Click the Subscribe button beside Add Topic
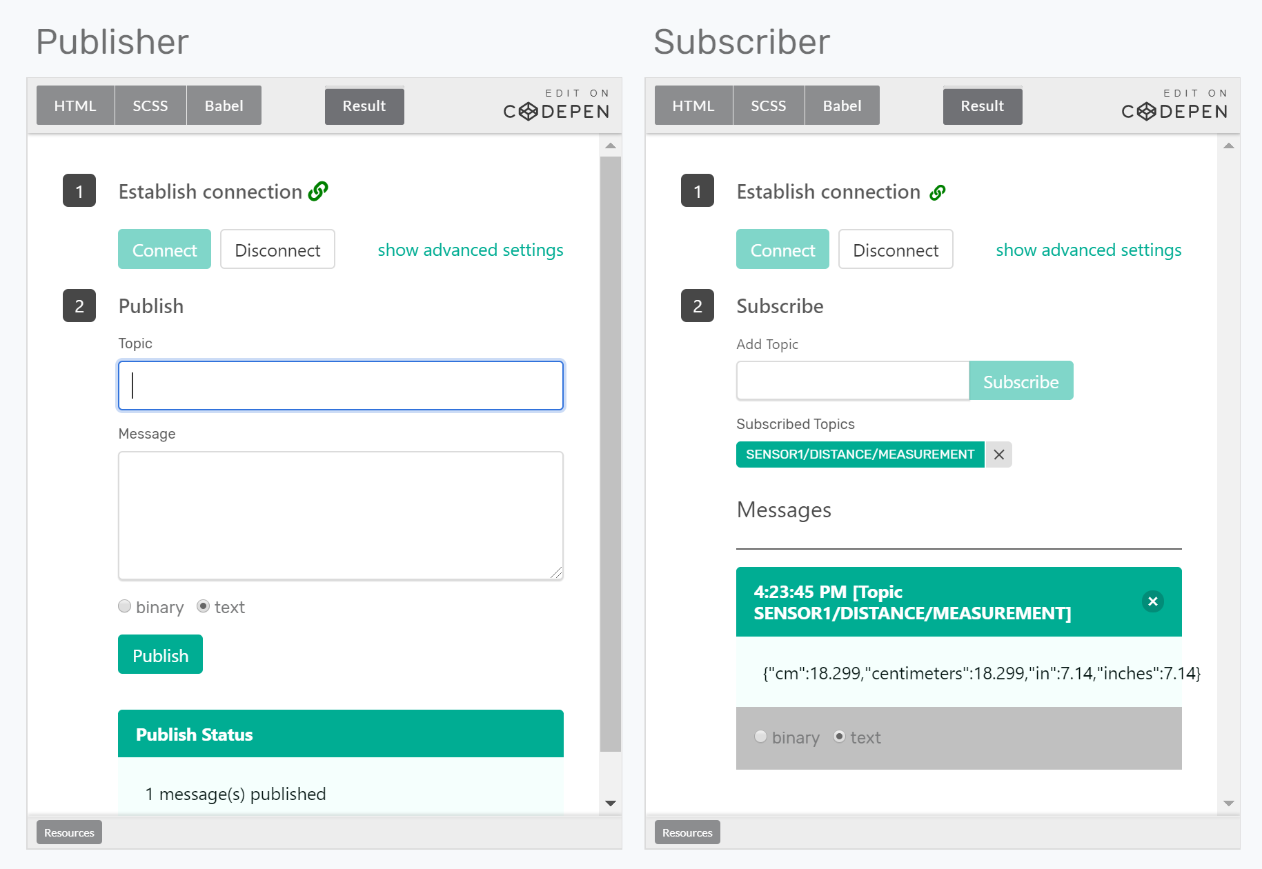 coord(1021,381)
